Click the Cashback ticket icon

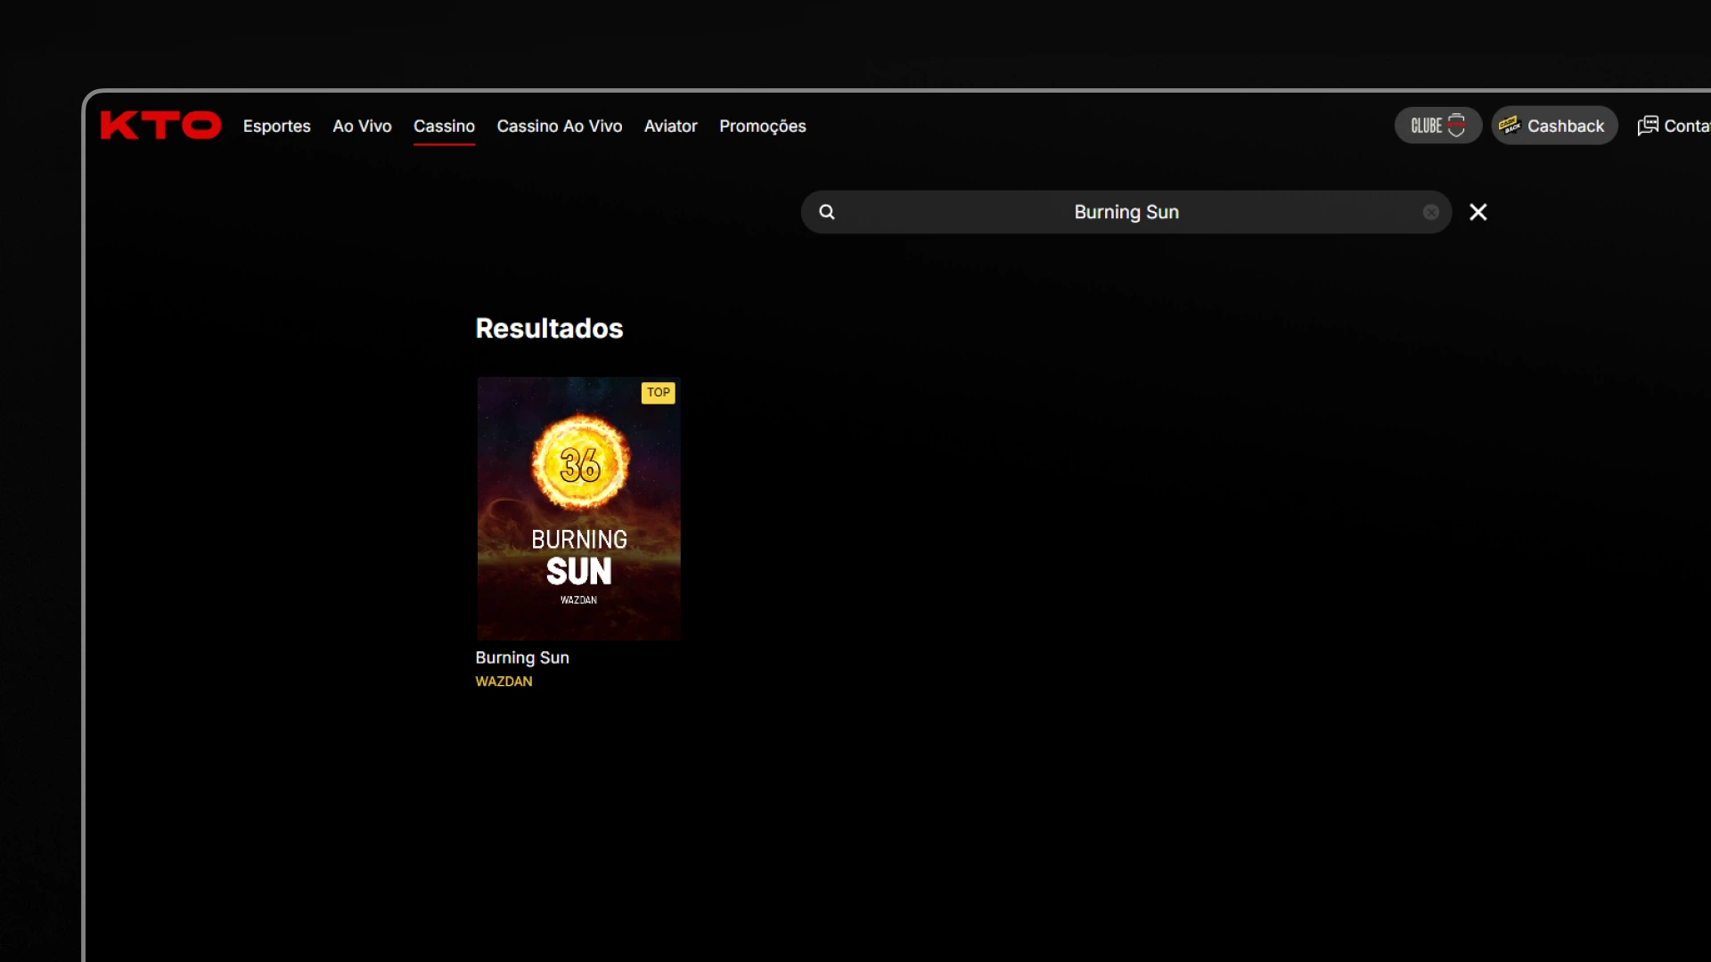click(1510, 126)
